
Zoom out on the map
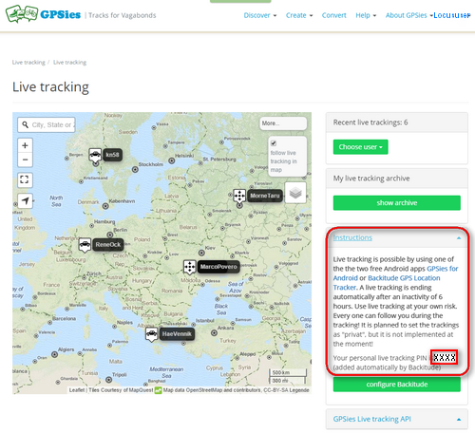(25, 160)
